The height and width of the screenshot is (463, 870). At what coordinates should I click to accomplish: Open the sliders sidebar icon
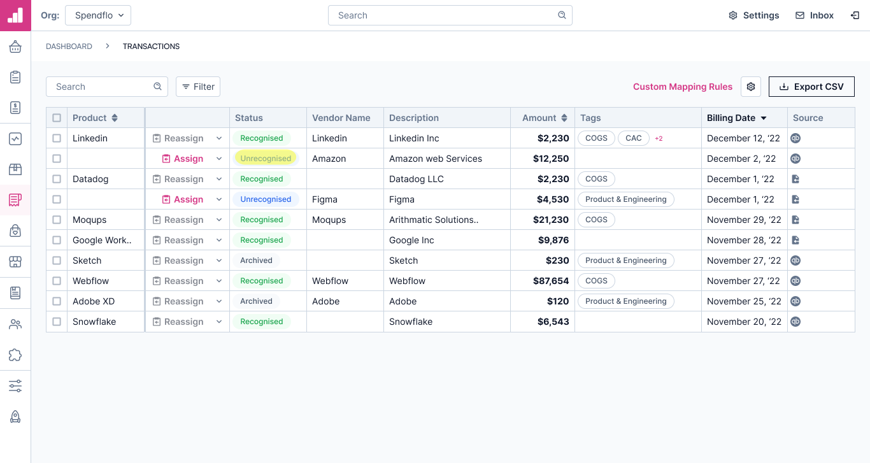pos(15,386)
